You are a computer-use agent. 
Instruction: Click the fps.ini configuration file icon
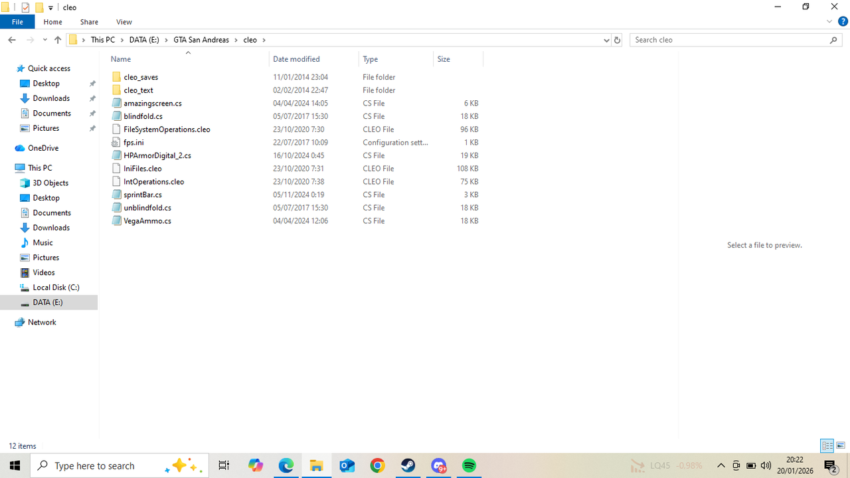point(117,142)
